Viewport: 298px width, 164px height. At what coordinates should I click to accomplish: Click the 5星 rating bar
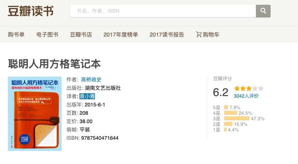226,107
